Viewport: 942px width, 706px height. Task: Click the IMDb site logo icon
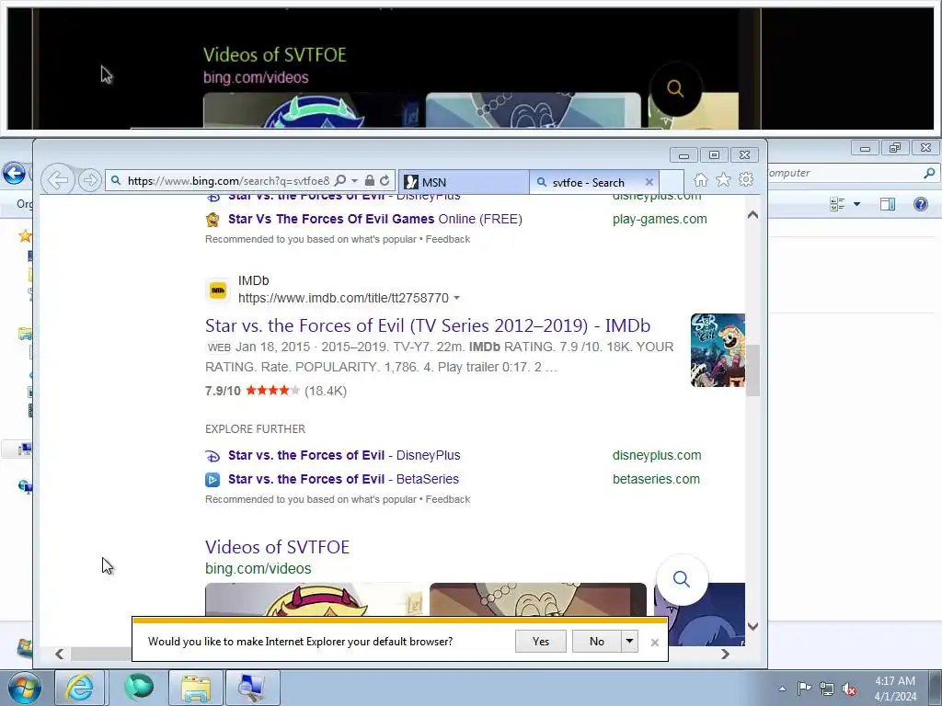coord(217,290)
